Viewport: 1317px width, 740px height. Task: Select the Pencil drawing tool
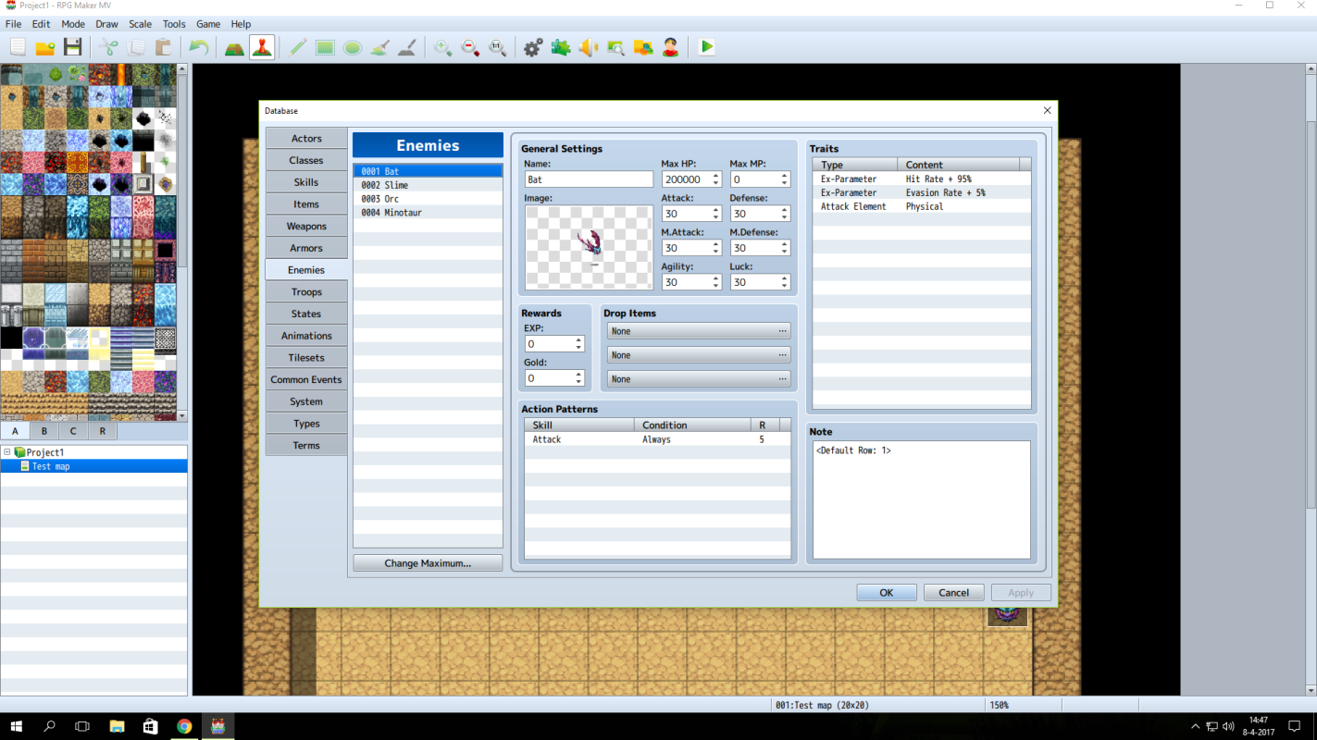[297, 47]
